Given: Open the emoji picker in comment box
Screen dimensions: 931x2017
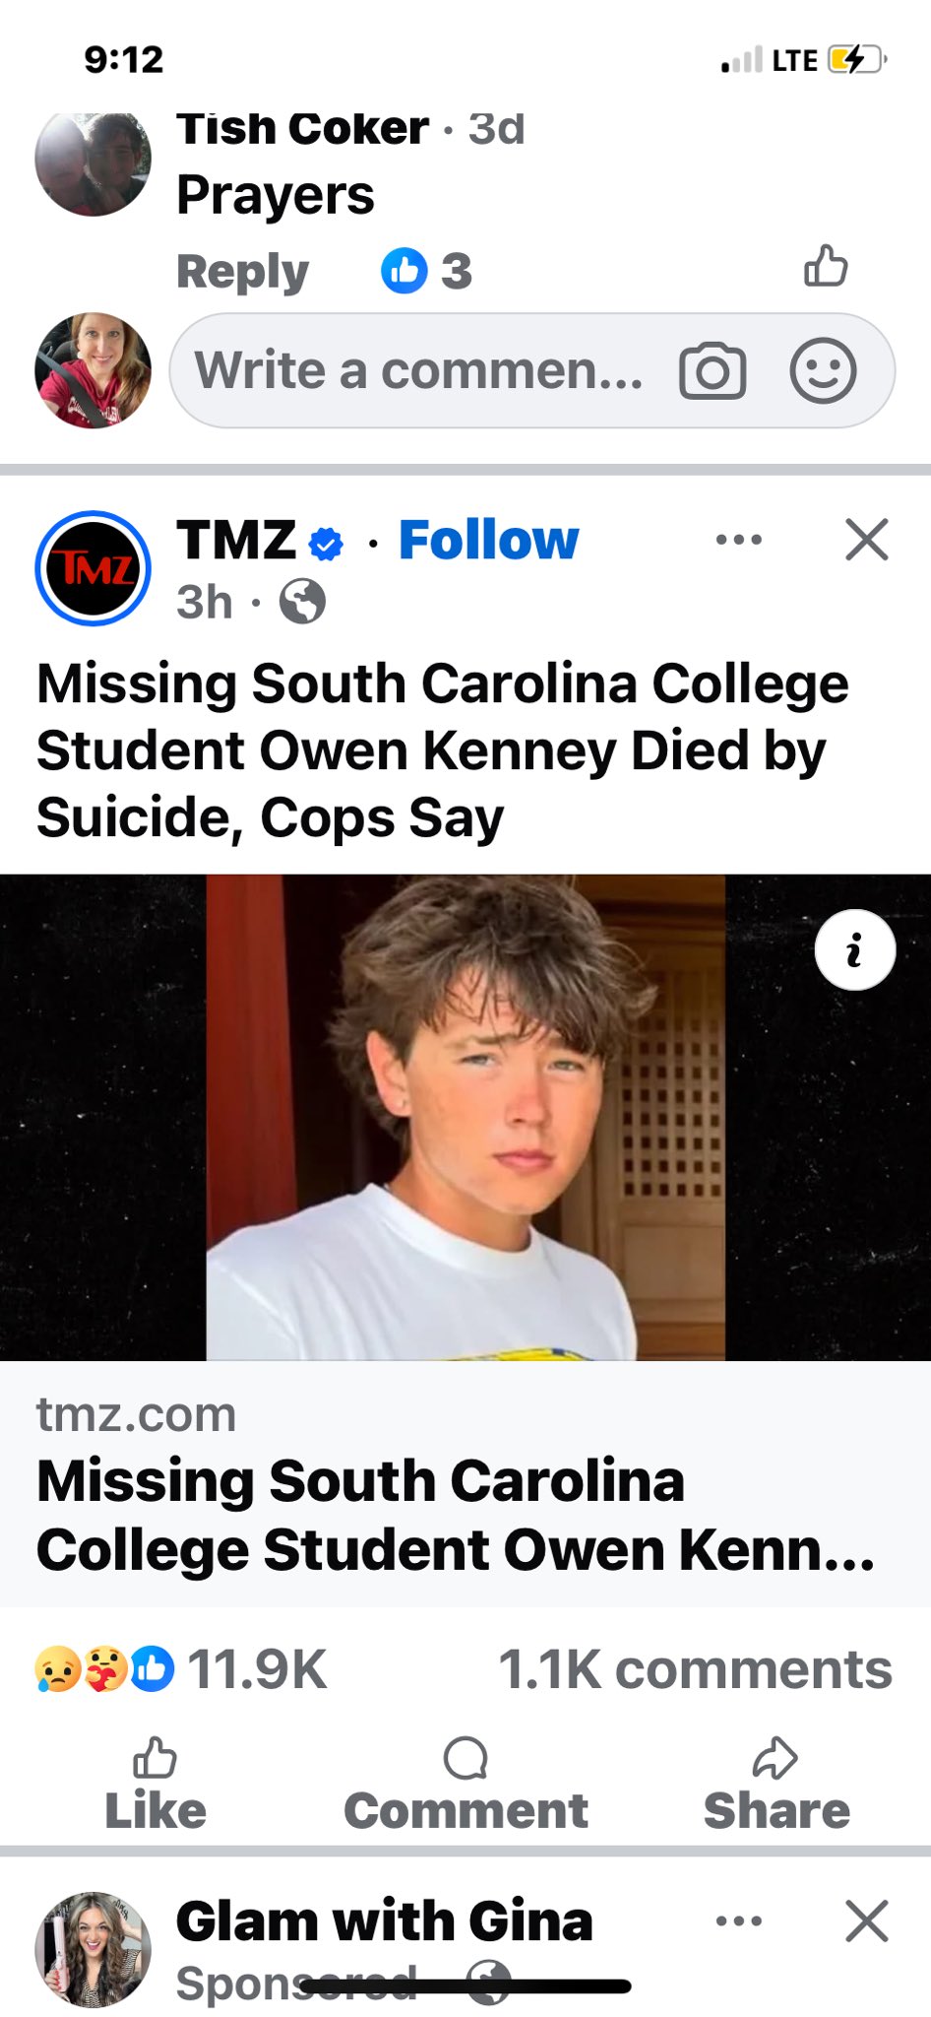Looking at the screenshot, I should pos(823,371).
